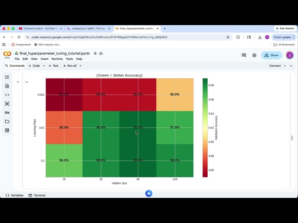Add a Text cell
This screenshot has height=223, width=298.
click(x=54, y=66)
